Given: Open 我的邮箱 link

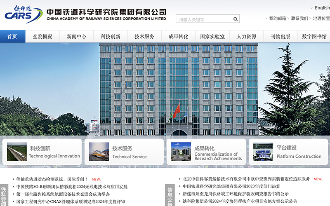Looking at the screenshot, I should pos(278,19).
